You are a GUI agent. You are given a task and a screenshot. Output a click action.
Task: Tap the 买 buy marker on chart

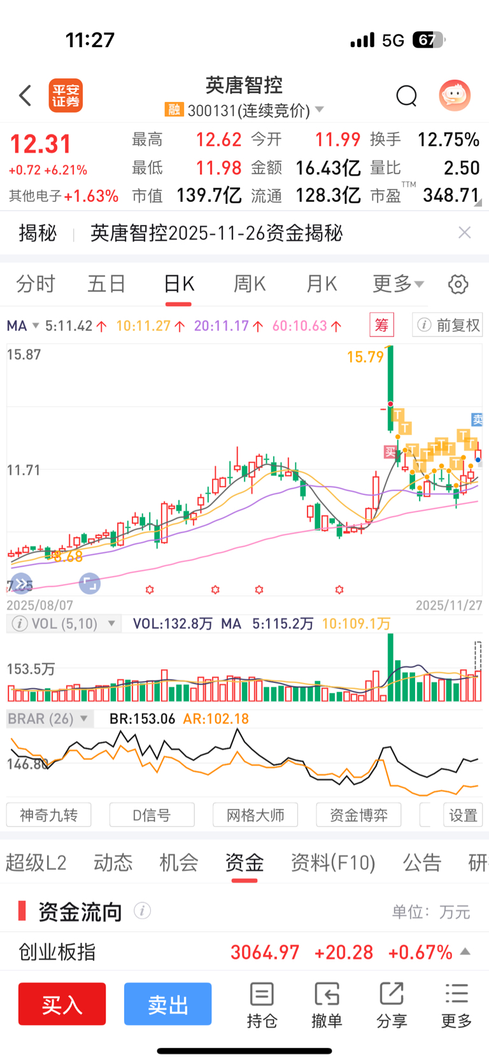coord(390,452)
